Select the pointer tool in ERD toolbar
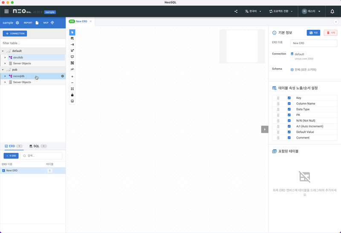Image resolution: width=341 pixels, height=233 pixels. pos(72,32)
